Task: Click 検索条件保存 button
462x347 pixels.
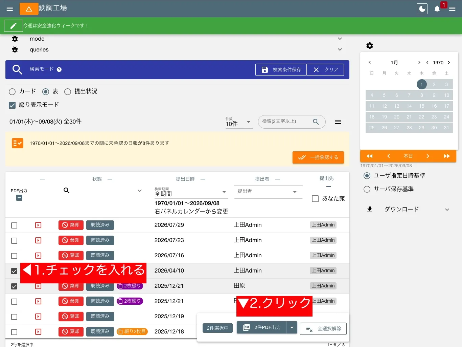Action: click(281, 70)
